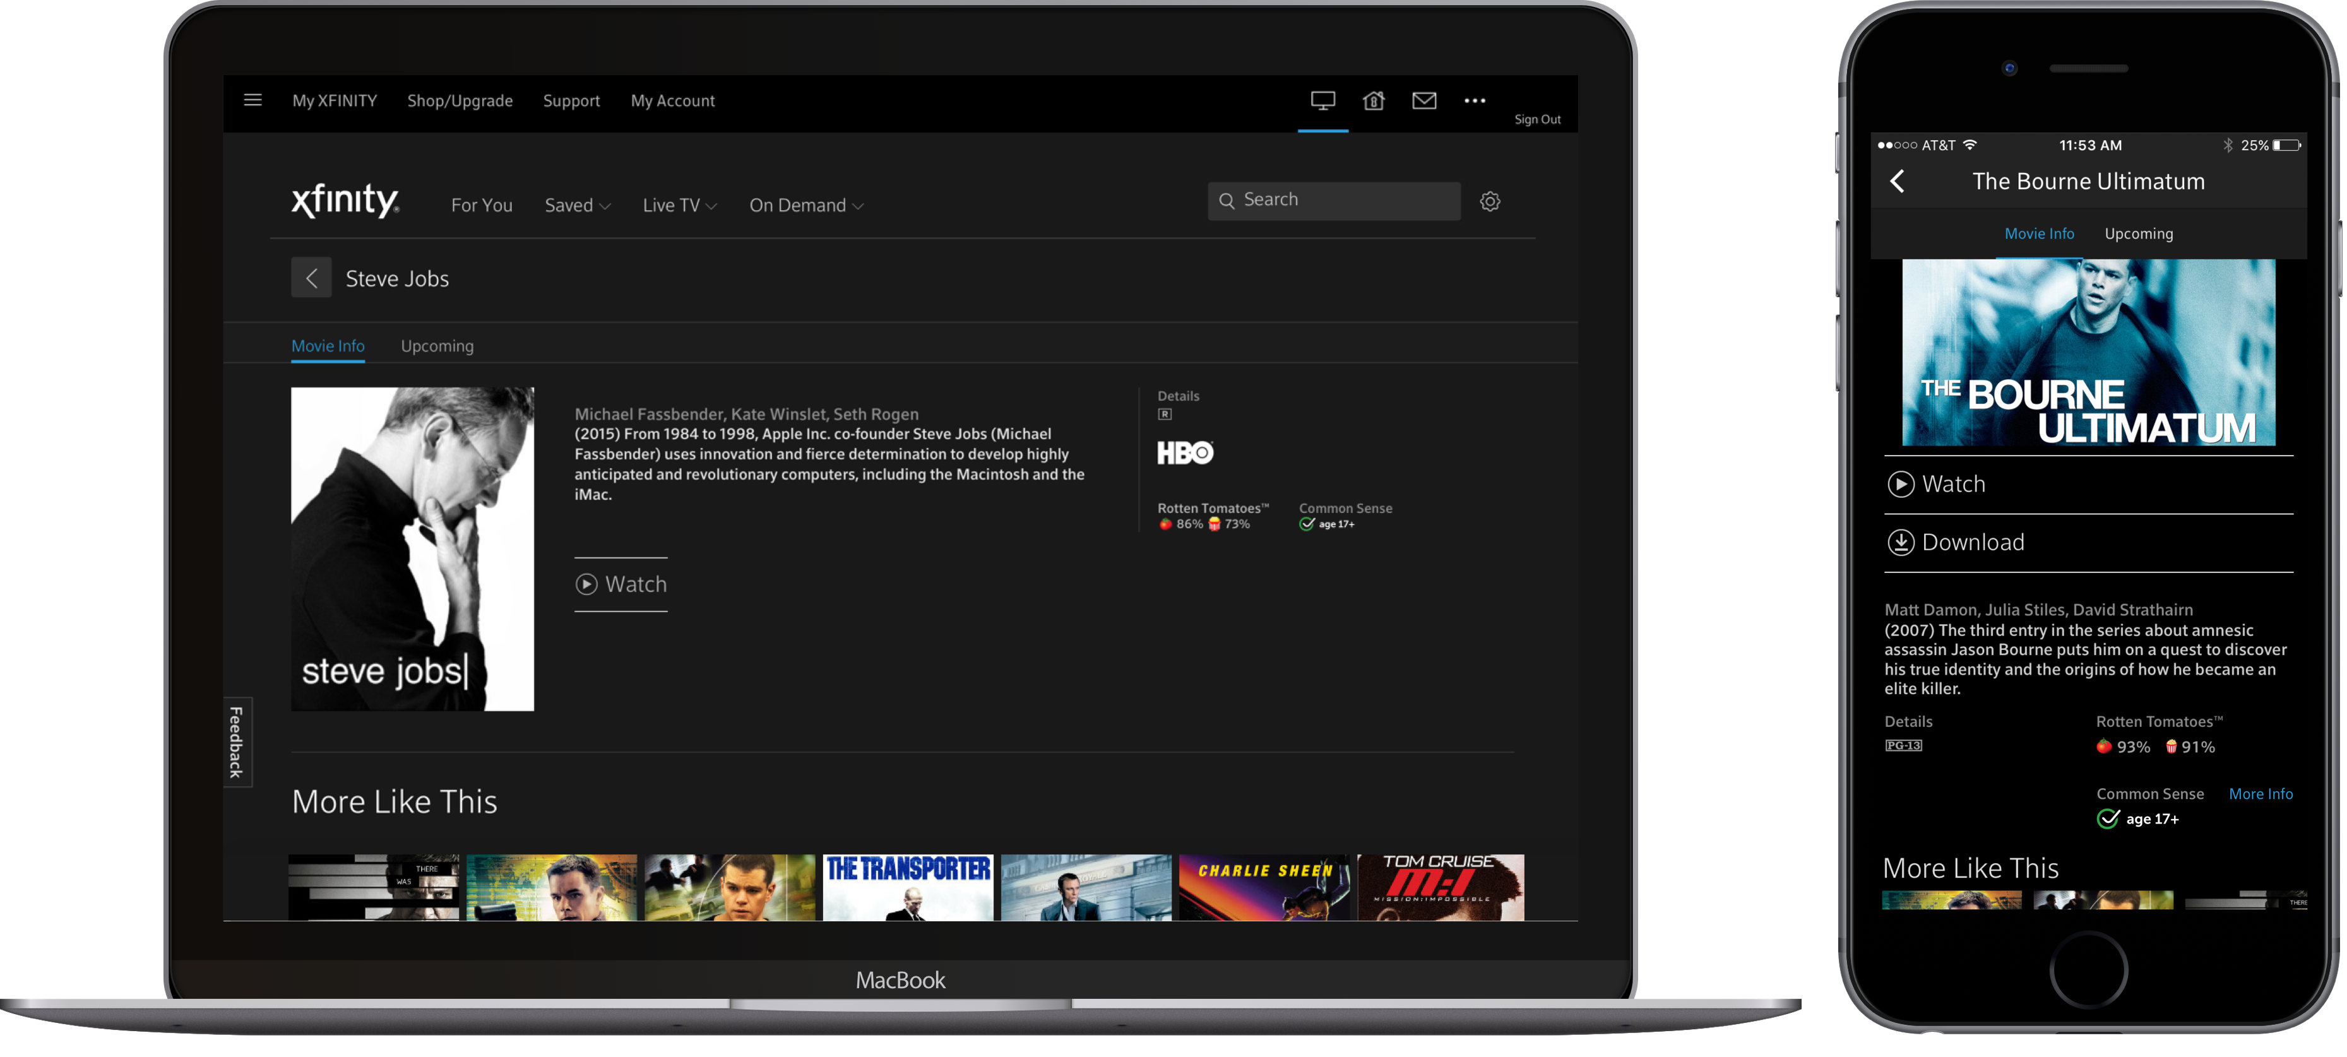Open the home security house icon
The height and width of the screenshot is (1057, 2347).
pos(1373,100)
